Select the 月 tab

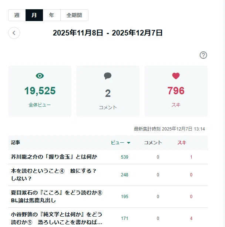pyautogui.click(x=34, y=15)
